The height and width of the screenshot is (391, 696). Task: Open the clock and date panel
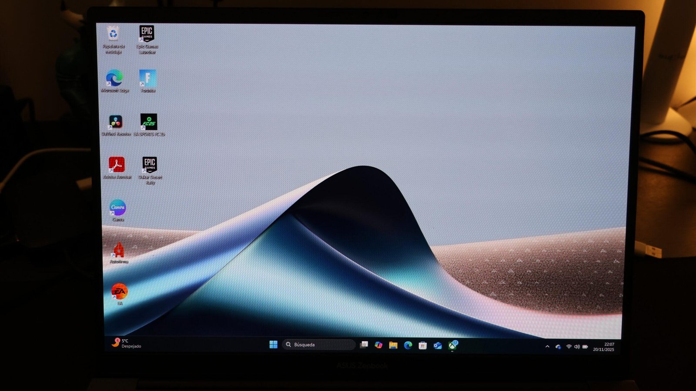click(604, 347)
